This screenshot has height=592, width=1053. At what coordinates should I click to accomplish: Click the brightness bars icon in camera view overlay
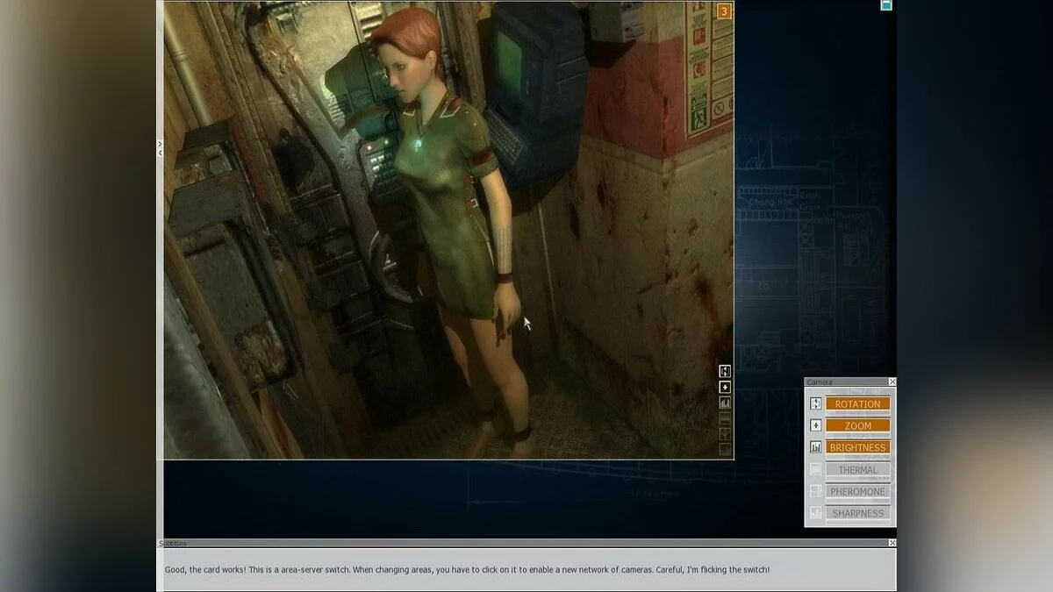point(725,403)
